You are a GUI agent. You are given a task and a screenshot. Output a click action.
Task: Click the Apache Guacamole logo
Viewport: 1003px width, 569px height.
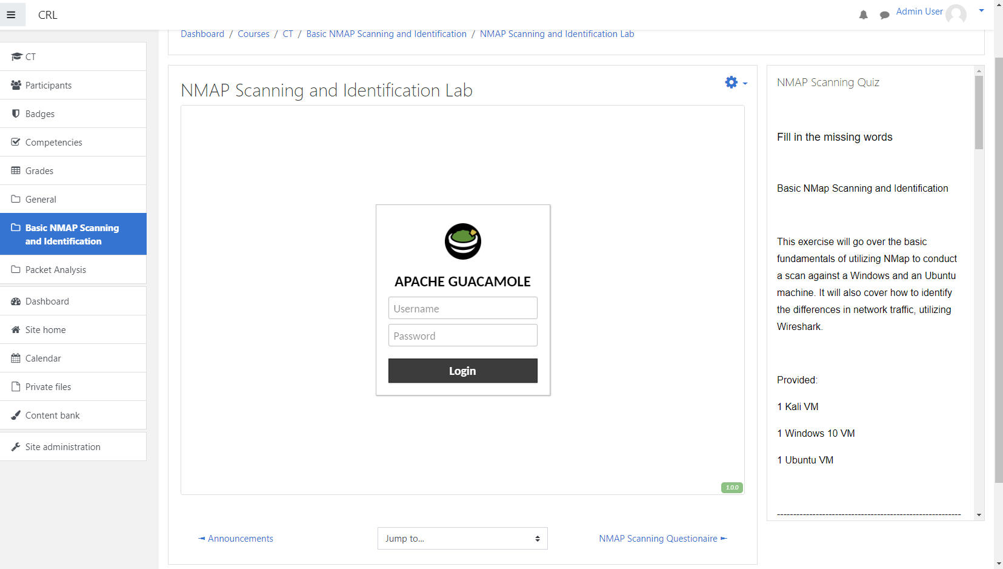pyautogui.click(x=462, y=241)
